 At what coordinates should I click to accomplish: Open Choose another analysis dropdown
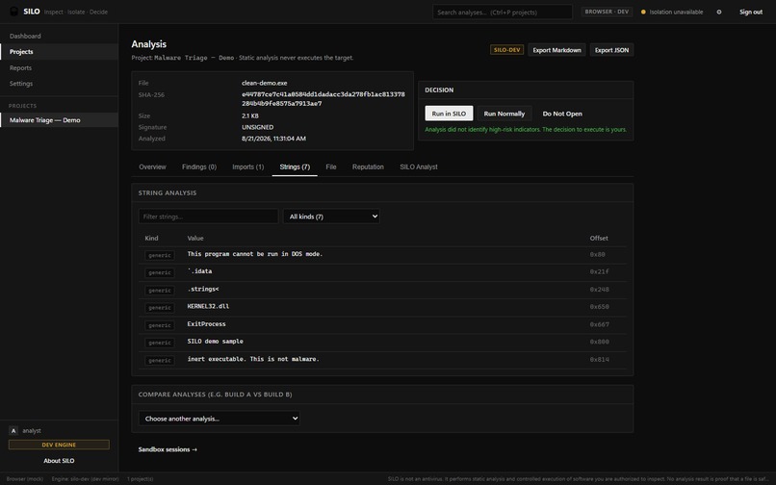click(x=219, y=419)
